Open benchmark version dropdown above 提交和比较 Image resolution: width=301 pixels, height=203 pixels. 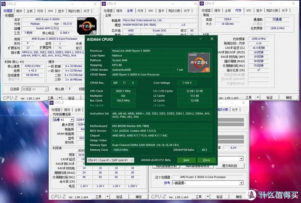[242, 159]
